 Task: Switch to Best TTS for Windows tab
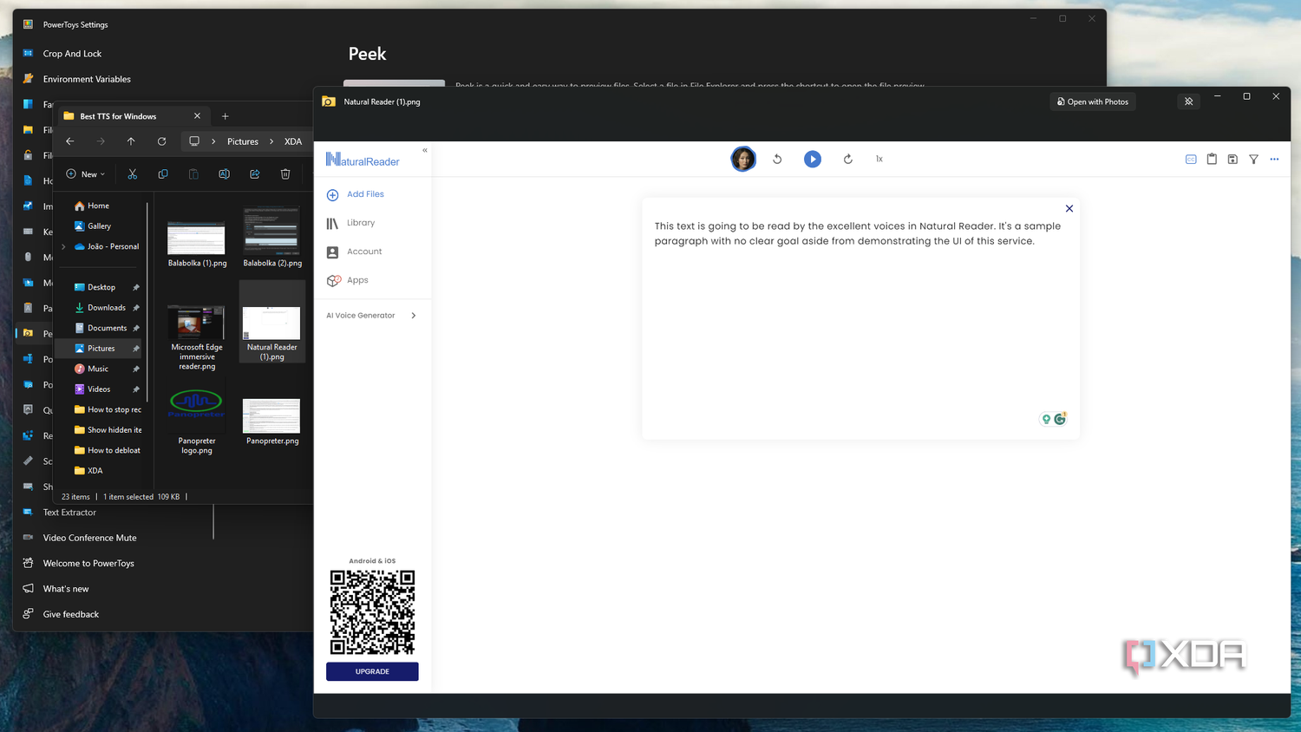click(118, 116)
